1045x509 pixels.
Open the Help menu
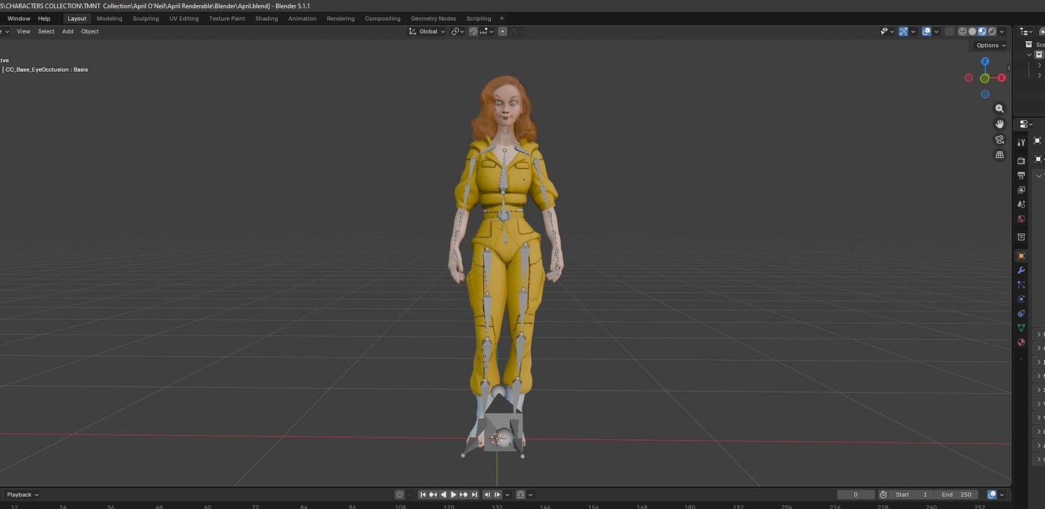coord(44,19)
